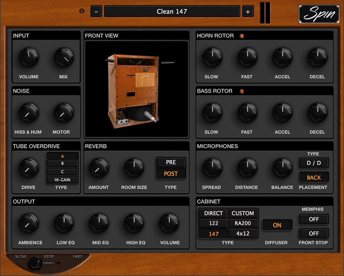Toggle the Diffuser ON button
This screenshot has height=276, width=344.
277,225
